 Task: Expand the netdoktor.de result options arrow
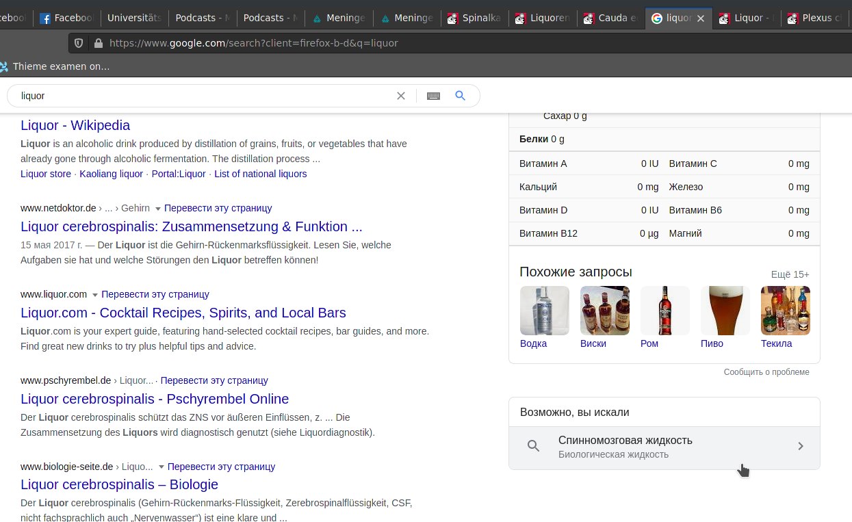point(158,209)
